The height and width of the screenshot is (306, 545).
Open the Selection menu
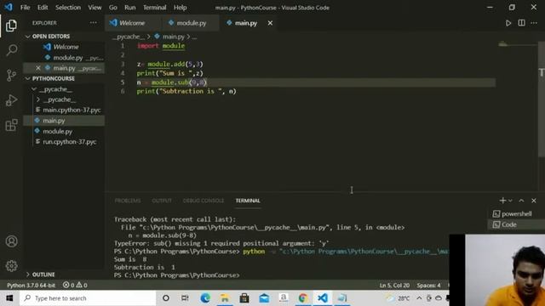coord(68,8)
